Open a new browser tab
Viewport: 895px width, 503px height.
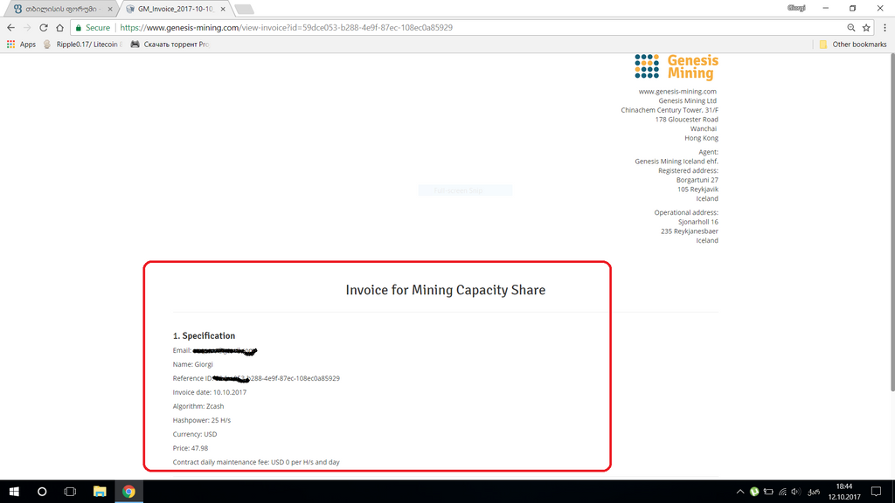pos(245,9)
